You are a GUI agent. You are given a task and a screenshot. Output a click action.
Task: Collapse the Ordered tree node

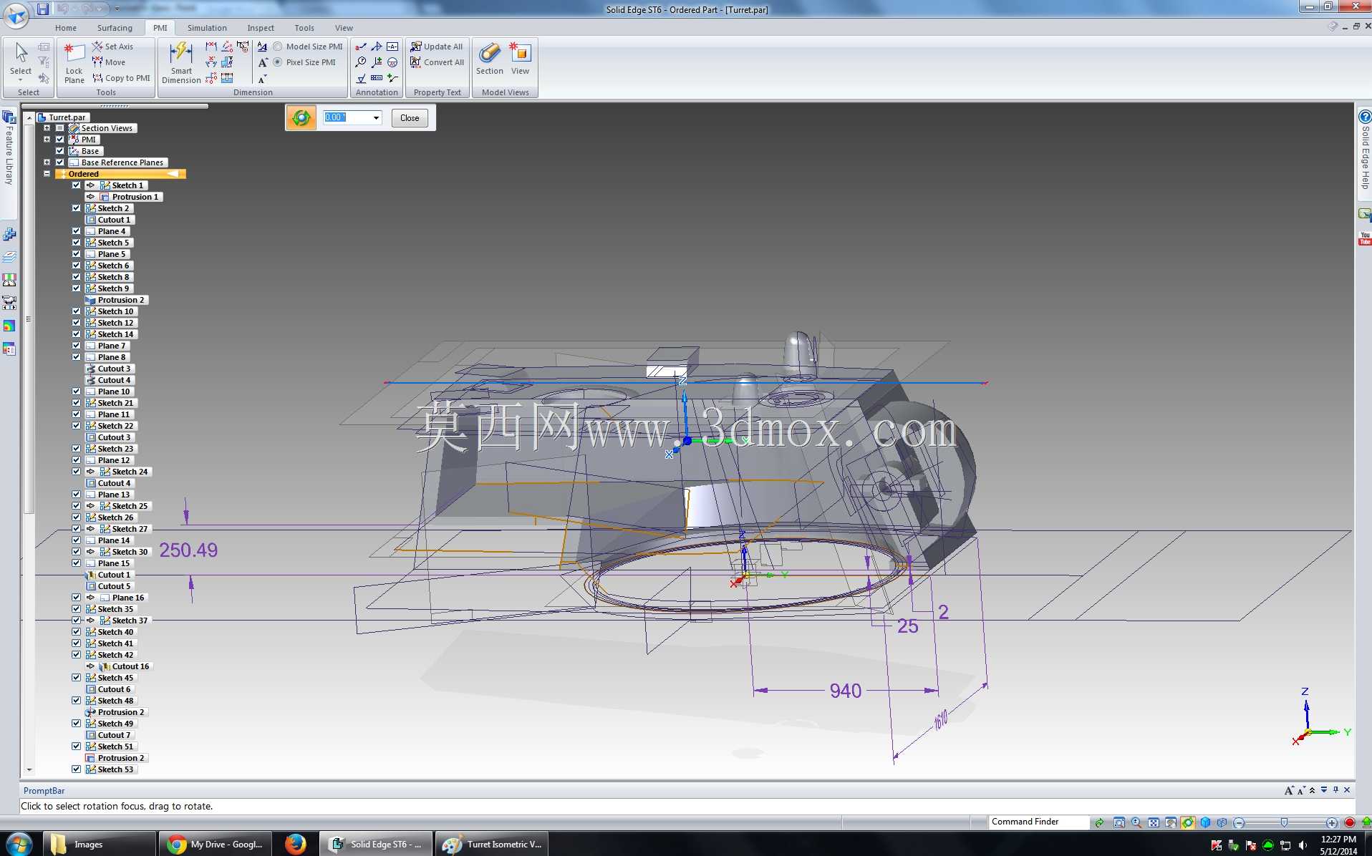[x=47, y=174]
